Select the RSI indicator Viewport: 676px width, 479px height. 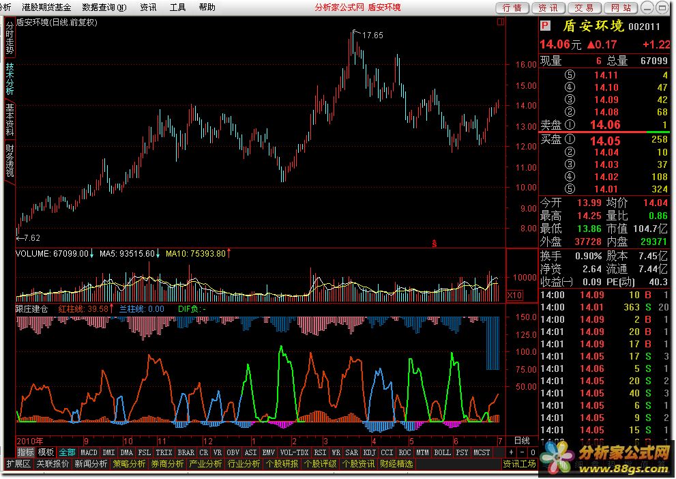tap(320, 452)
